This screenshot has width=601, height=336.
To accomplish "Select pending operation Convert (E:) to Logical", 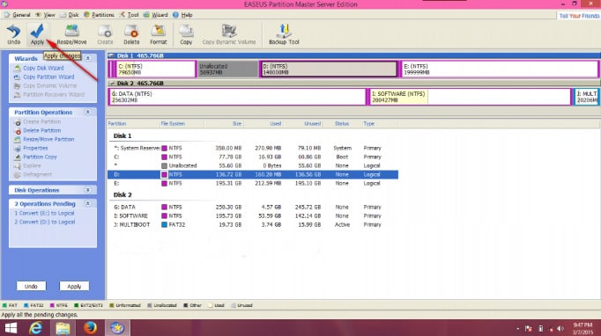I will click(44, 213).
